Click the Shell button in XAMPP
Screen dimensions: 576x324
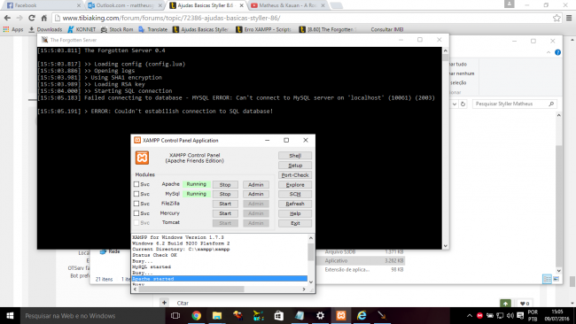click(295, 156)
